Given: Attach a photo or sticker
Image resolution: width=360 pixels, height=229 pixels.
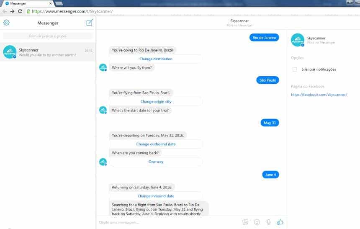Looking at the screenshot, I should pos(245,222).
